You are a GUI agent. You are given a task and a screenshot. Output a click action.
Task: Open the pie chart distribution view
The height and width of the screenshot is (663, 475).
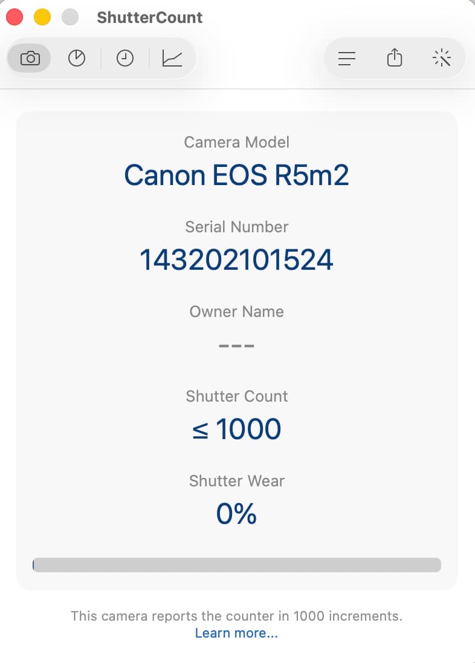pos(77,58)
